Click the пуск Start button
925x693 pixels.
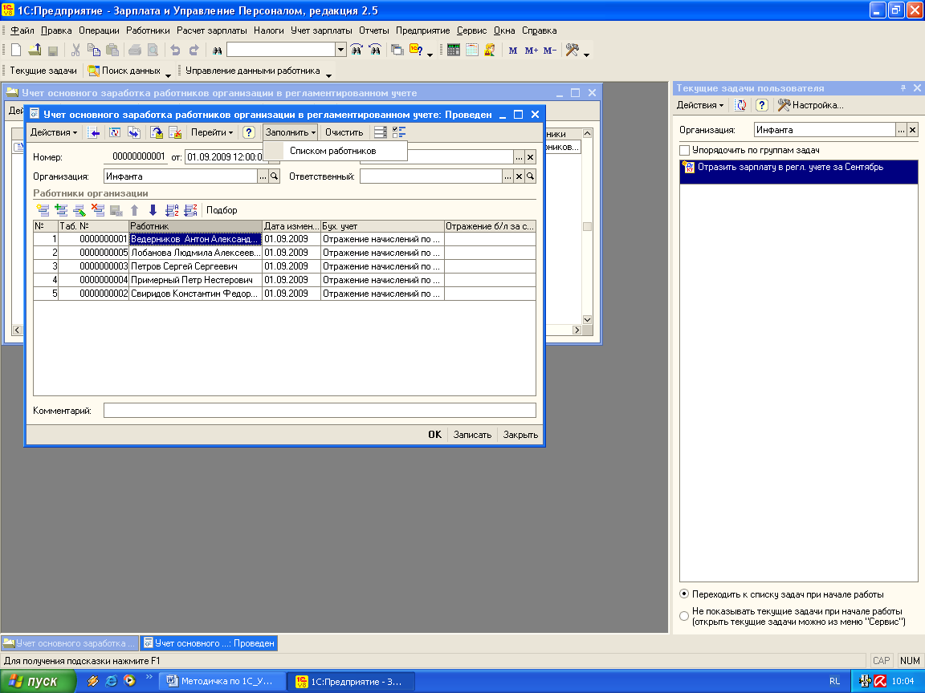[39, 681]
